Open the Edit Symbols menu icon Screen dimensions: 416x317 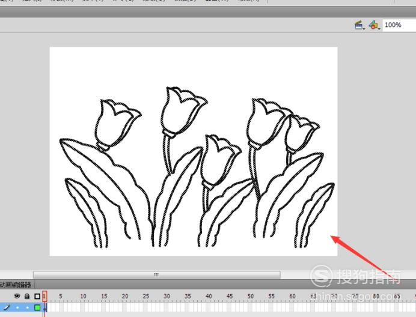click(x=375, y=25)
